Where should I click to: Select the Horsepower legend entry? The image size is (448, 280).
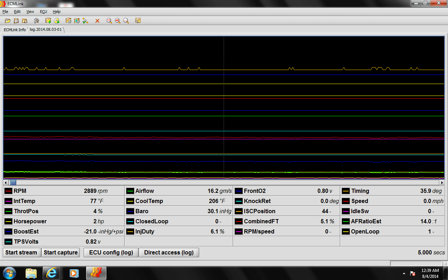(x=64, y=221)
